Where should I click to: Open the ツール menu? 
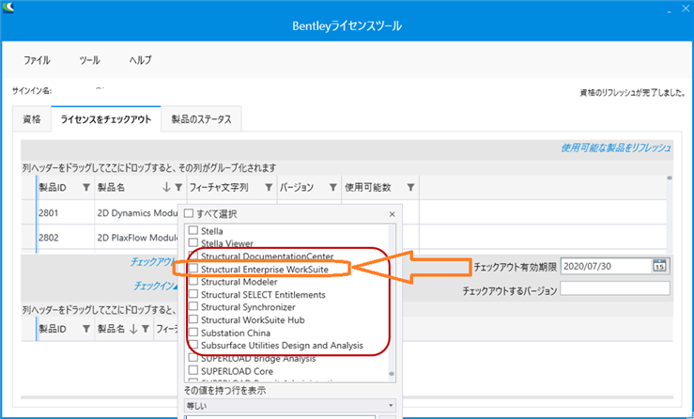point(89,60)
